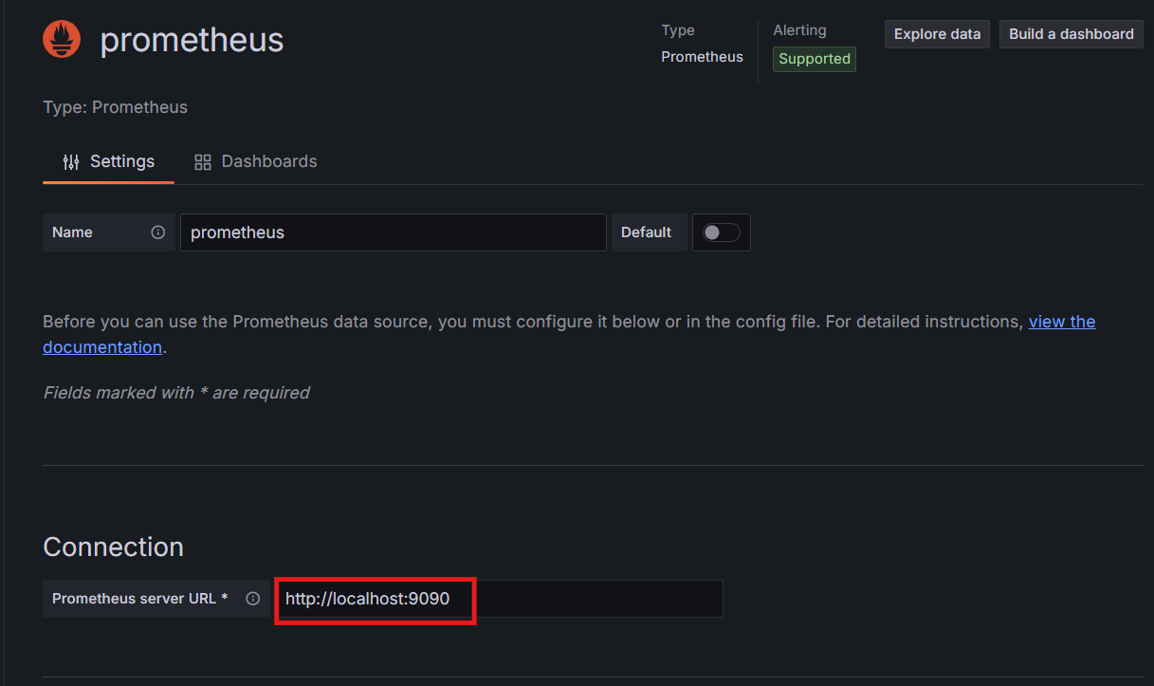The width and height of the screenshot is (1154, 686).
Task: Click the prometheus page title
Action: coord(192,40)
